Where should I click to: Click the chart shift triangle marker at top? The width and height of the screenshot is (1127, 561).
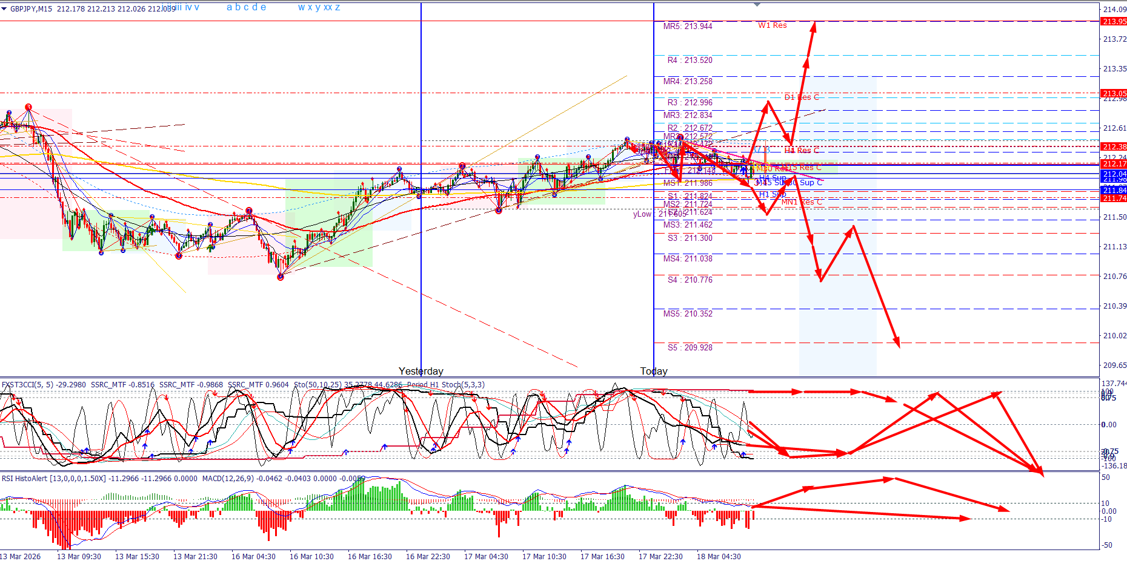(x=757, y=5)
